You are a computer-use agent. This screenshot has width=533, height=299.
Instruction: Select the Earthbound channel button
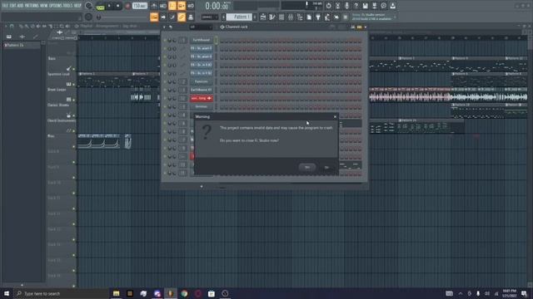(202, 40)
